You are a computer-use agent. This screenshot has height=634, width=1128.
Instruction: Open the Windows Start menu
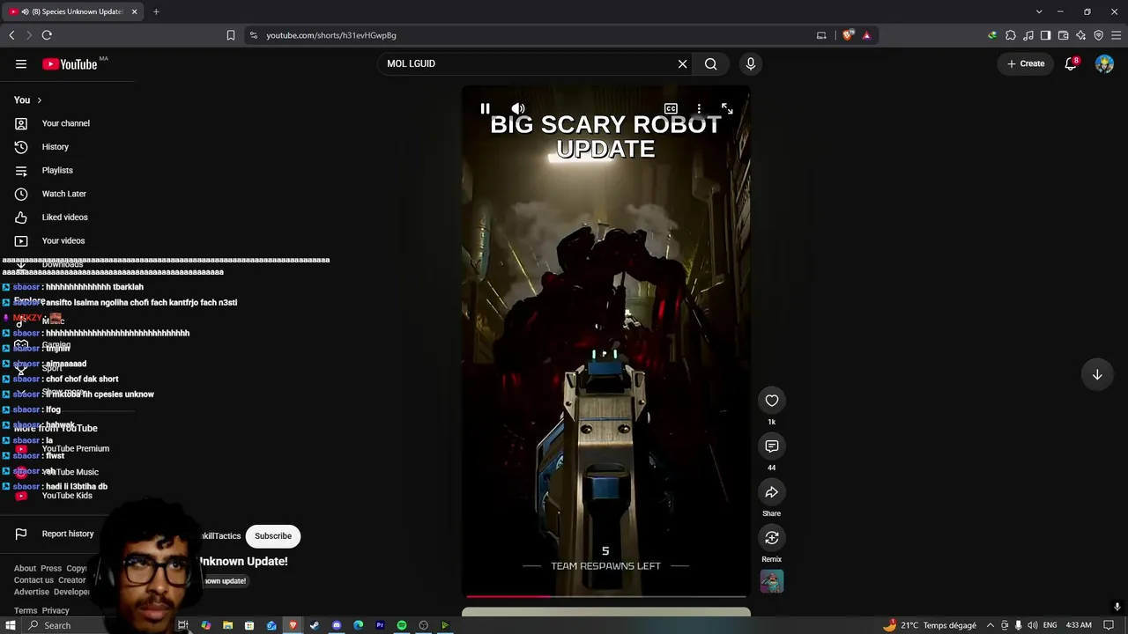pyautogui.click(x=11, y=625)
